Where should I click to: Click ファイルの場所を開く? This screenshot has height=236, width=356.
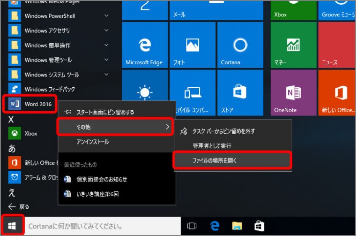(x=232, y=160)
